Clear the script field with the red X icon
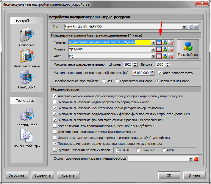 [x=196, y=159]
